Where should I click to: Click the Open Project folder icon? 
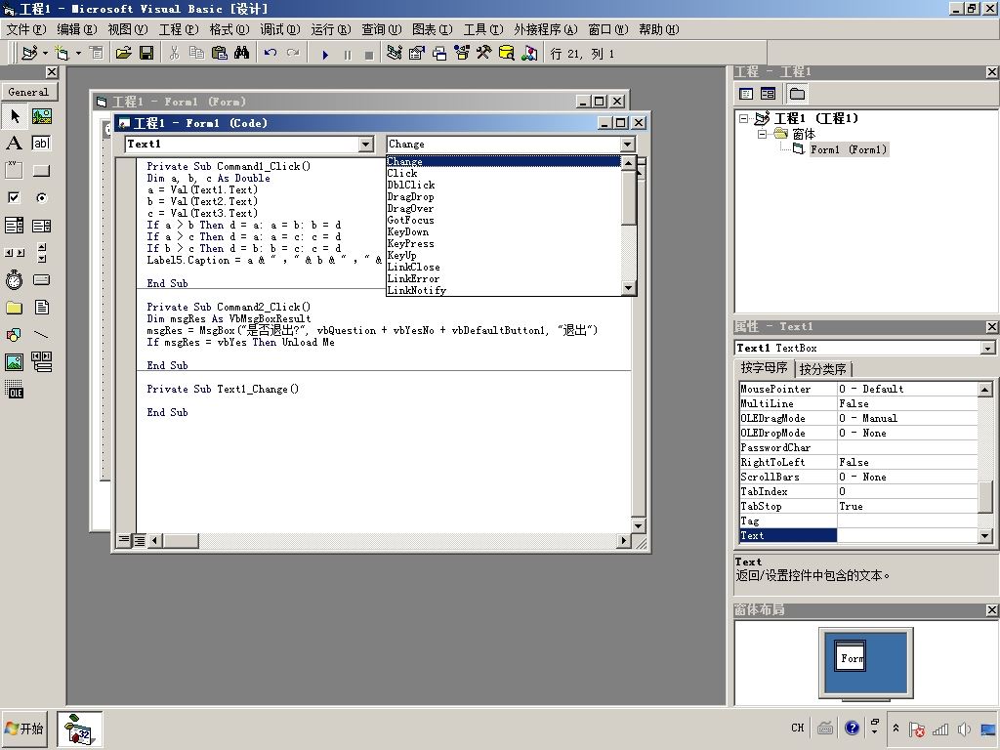click(x=123, y=53)
